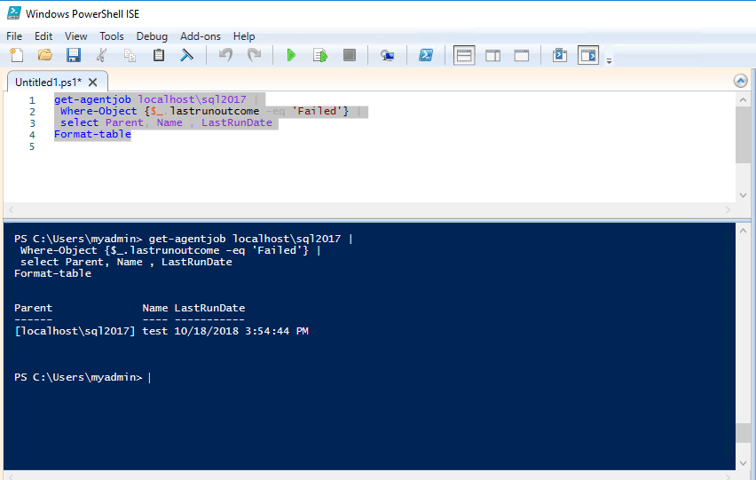
Task: Click line number 5 in the editor
Action: (x=32, y=146)
